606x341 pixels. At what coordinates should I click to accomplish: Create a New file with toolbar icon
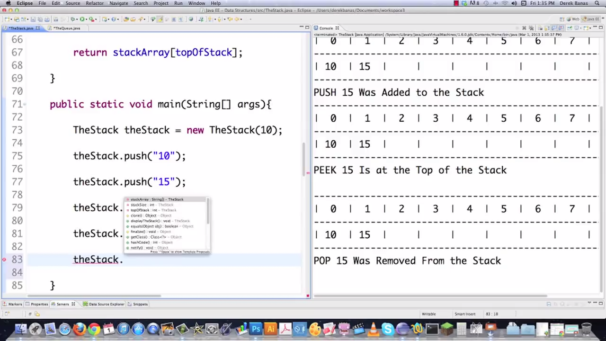pyautogui.click(x=6, y=19)
